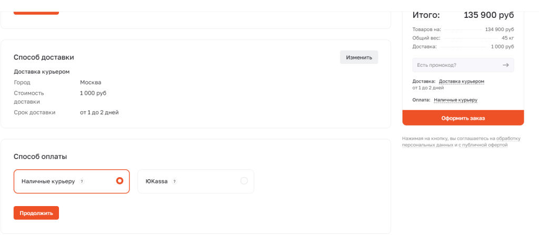Viewport: 539px width, 235px height.
Task: Open the Доставка курьером link in order summary
Action: point(461,81)
